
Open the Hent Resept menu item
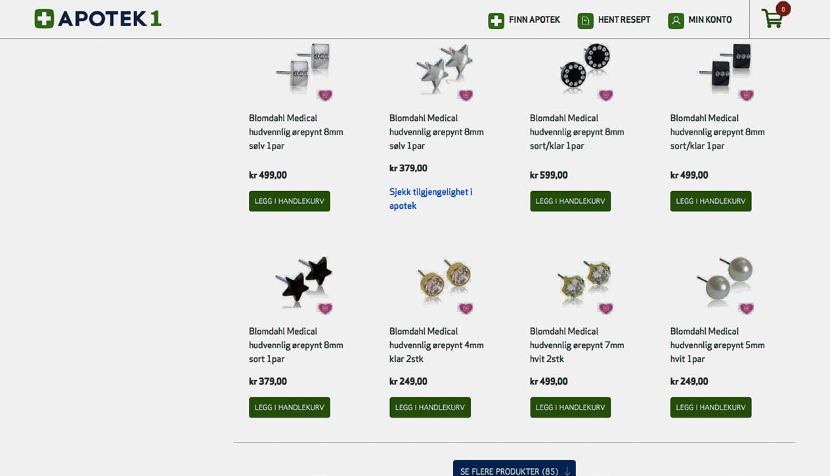pos(624,20)
